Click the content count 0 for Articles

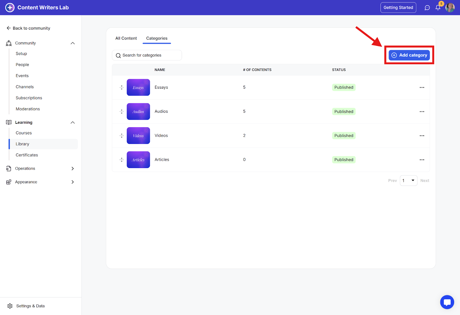click(x=244, y=160)
